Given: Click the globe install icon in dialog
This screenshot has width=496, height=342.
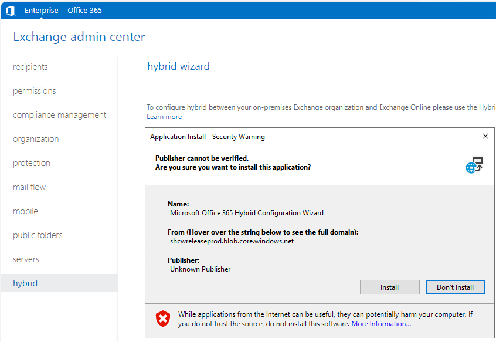Looking at the screenshot, I should 474,165.
